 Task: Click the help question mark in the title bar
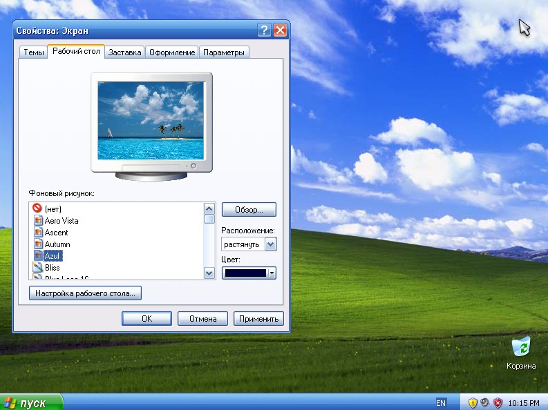point(264,30)
